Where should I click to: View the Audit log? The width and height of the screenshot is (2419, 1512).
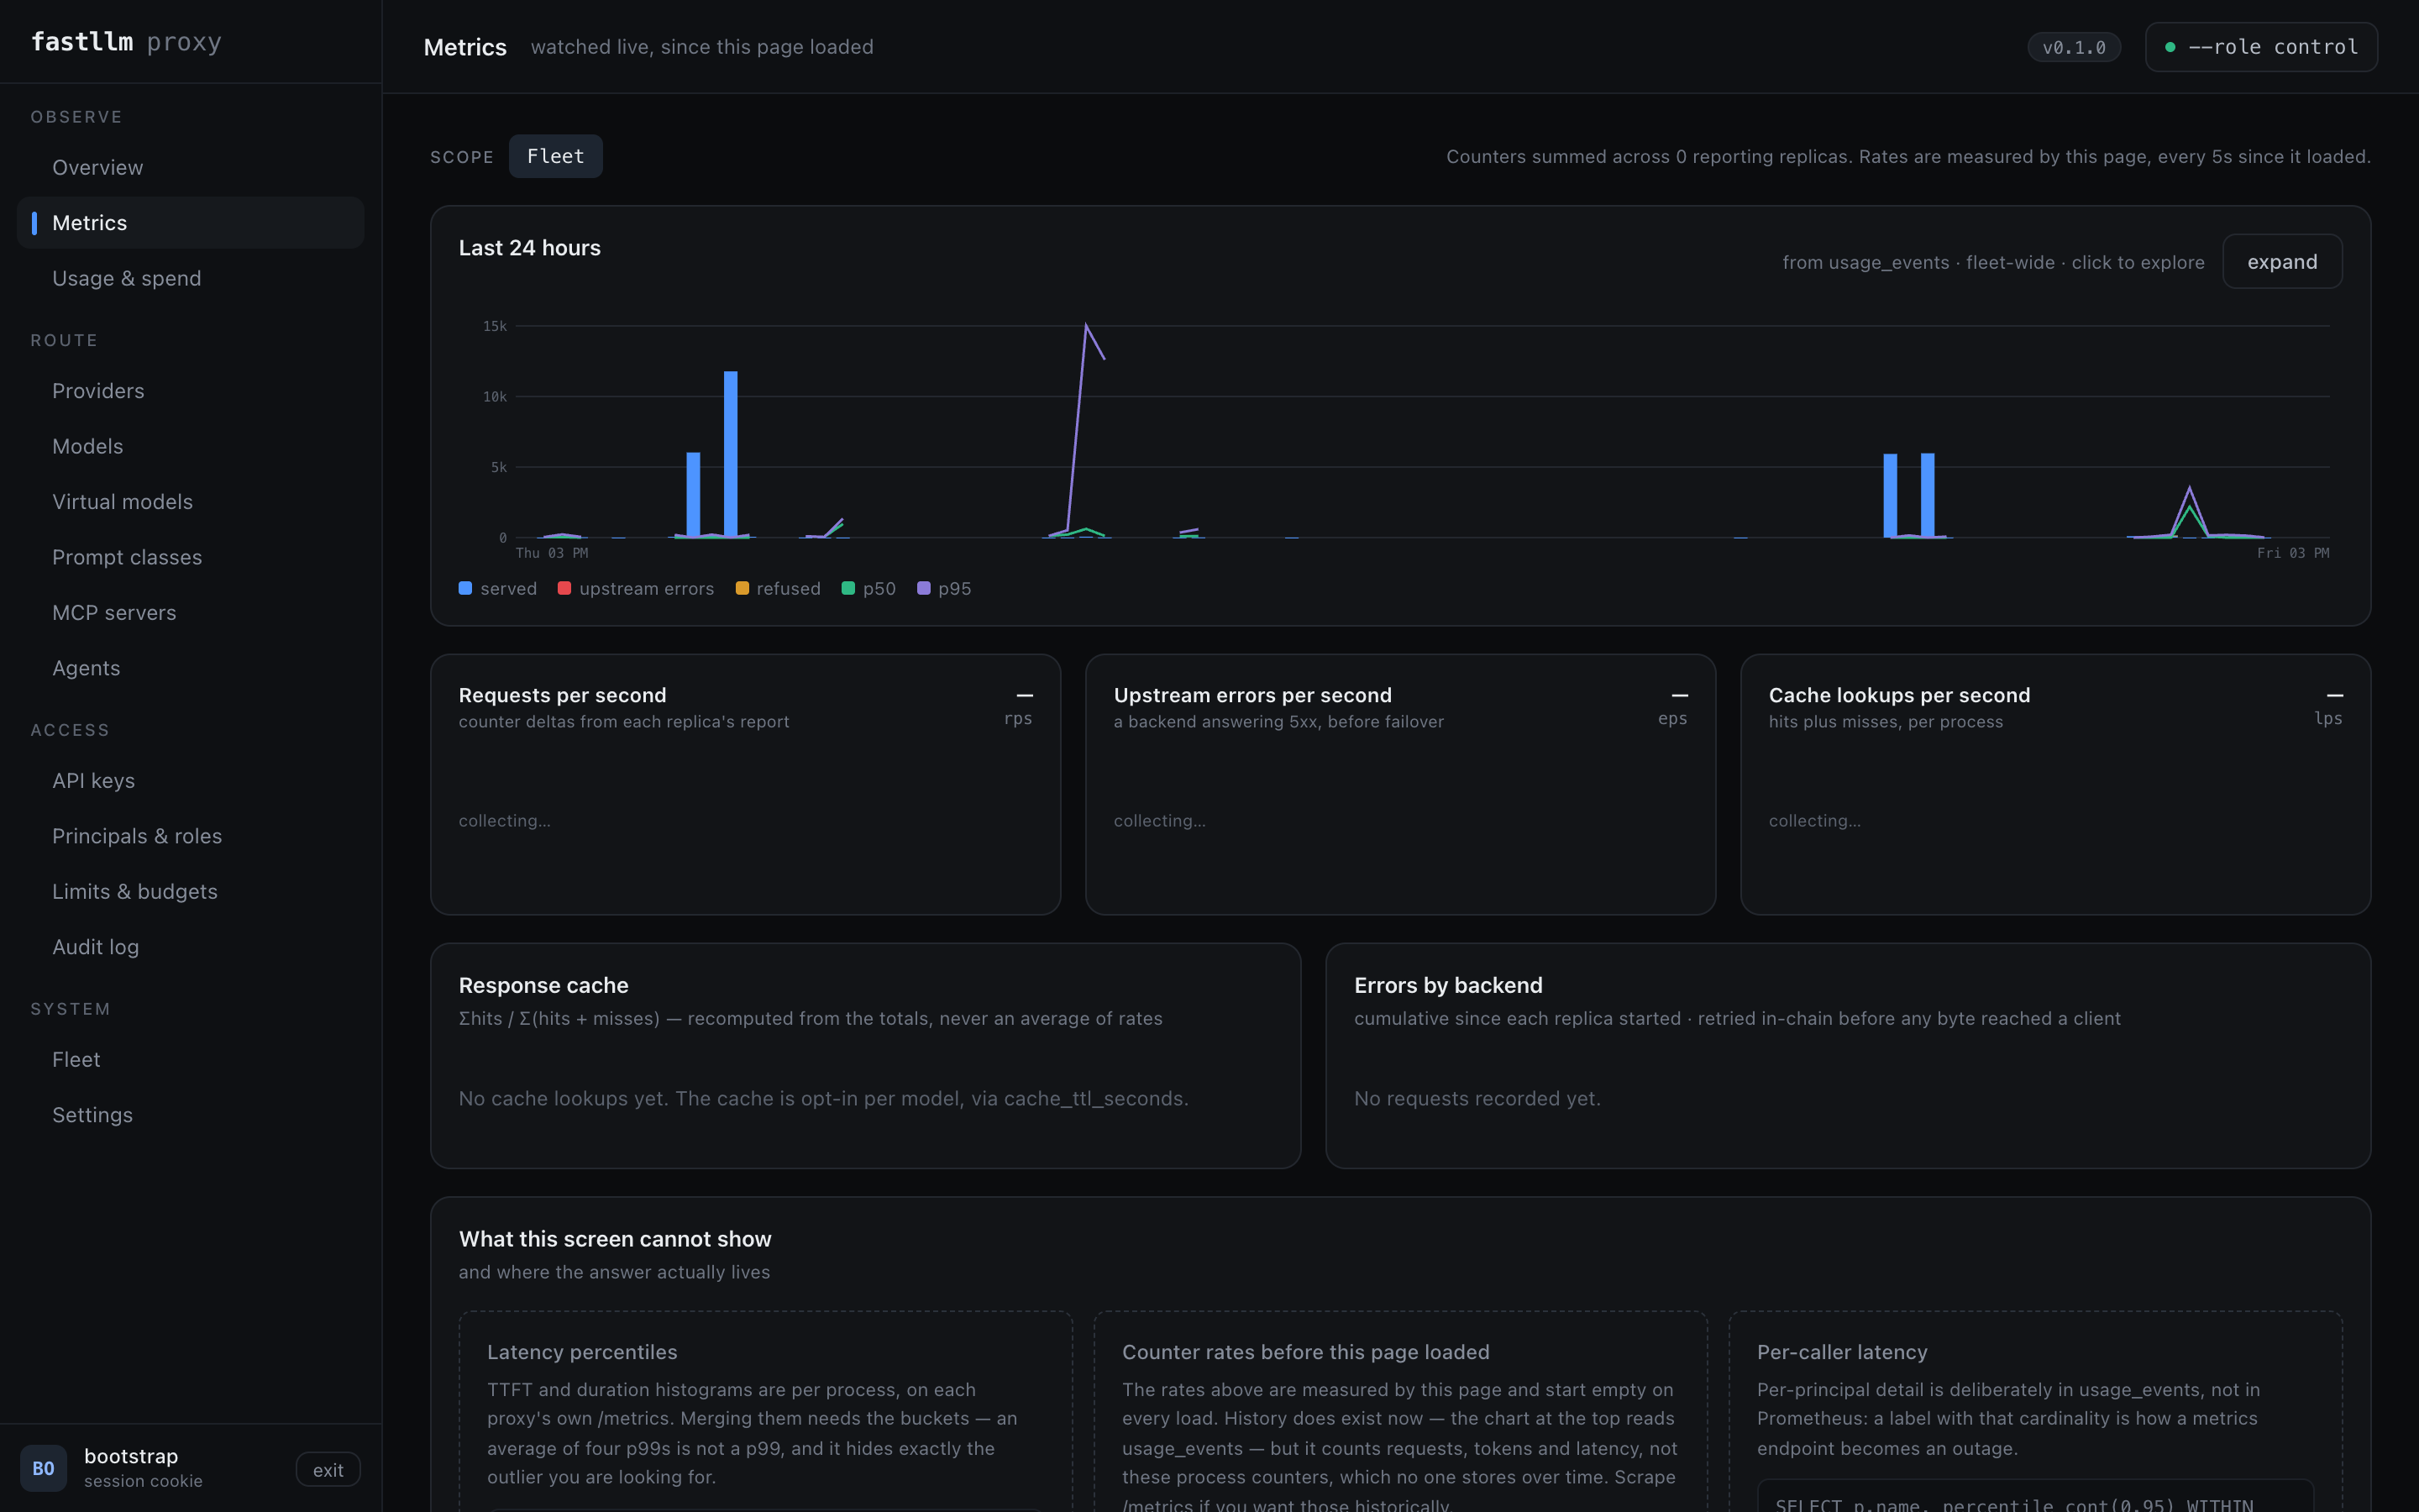[190, 947]
